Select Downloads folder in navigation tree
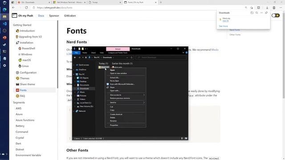This screenshot has width=285, height=160. [84, 88]
